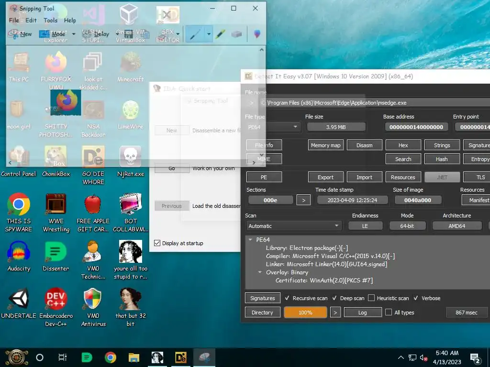Collapse the Overlay: Binary node
This screenshot has height=367, width=490.
point(260,272)
